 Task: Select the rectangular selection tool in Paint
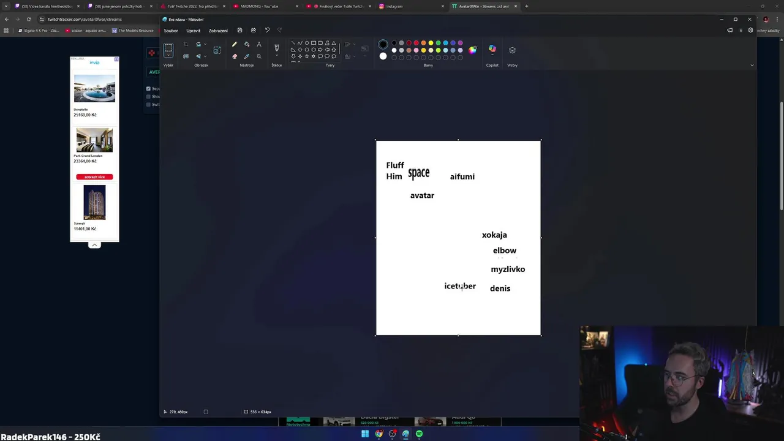(x=168, y=48)
